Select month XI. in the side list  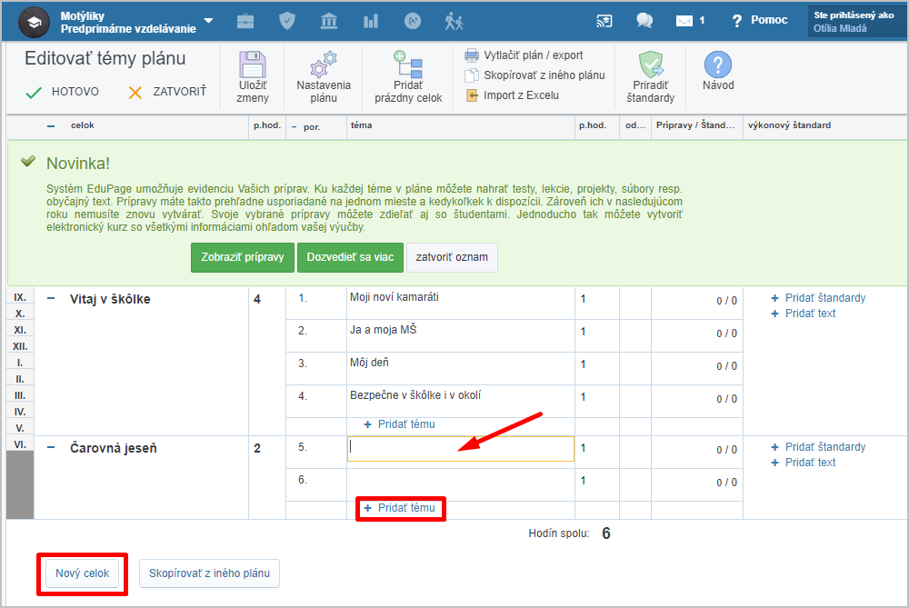(x=20, y=329)
